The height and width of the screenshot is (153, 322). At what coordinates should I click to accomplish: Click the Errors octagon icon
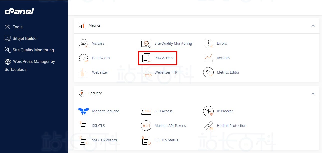pyautogui.click(x=208, y=43)
